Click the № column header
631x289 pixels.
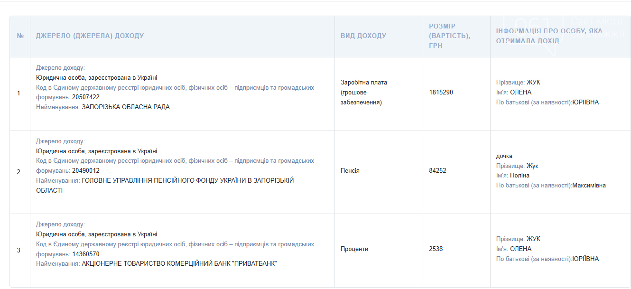20,36
